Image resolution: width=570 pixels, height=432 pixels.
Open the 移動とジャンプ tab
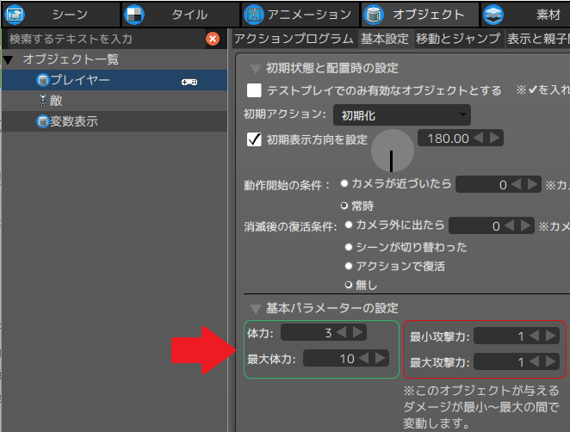(458, 39)
